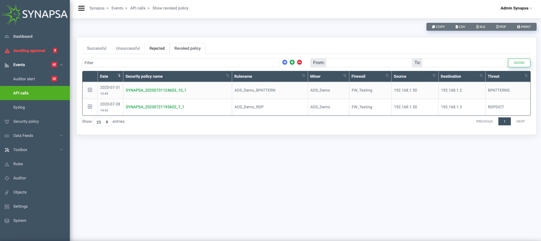Screen dimensions: 541x241
Task: Click the Objects link icon
Action: click(x=7, y=192)
